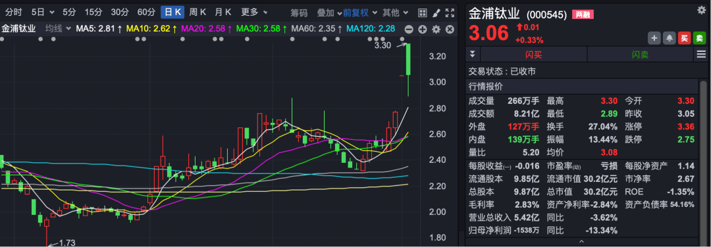This screenshot has height=247, width=711.
Task: Set a price alert bell
Action: (670, 39)
